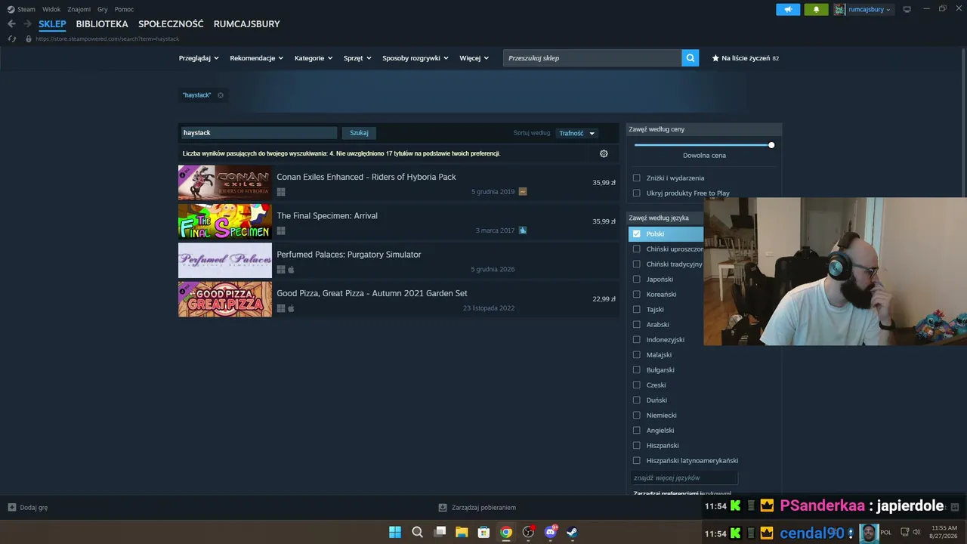The height and width of the screenshot is (544, 967).
Task: Switch to Big Picture mode icon
Action: coord(907,9)
